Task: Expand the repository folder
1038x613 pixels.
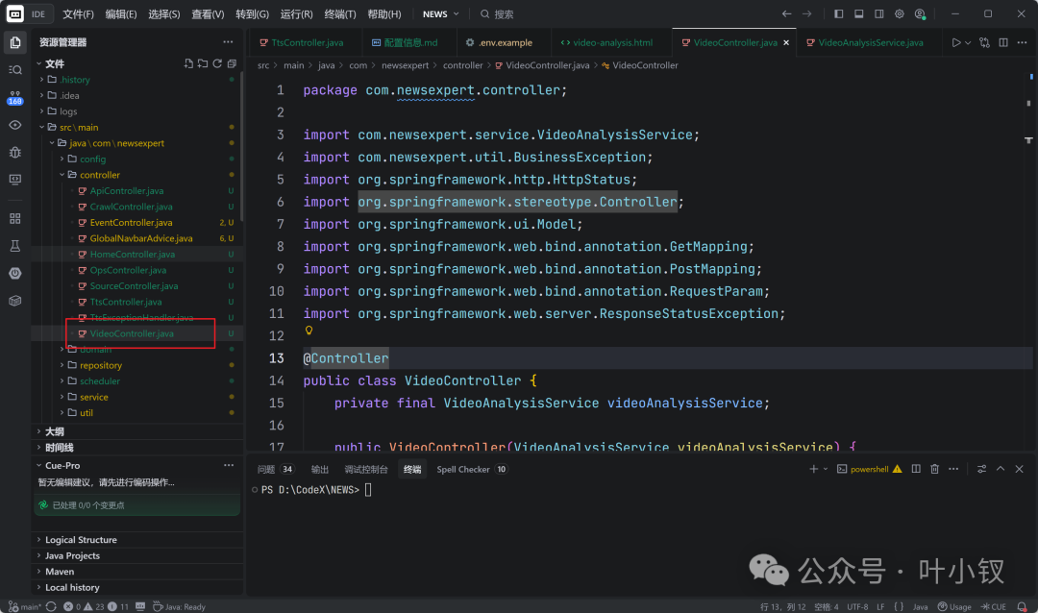Action: point(62,365)
